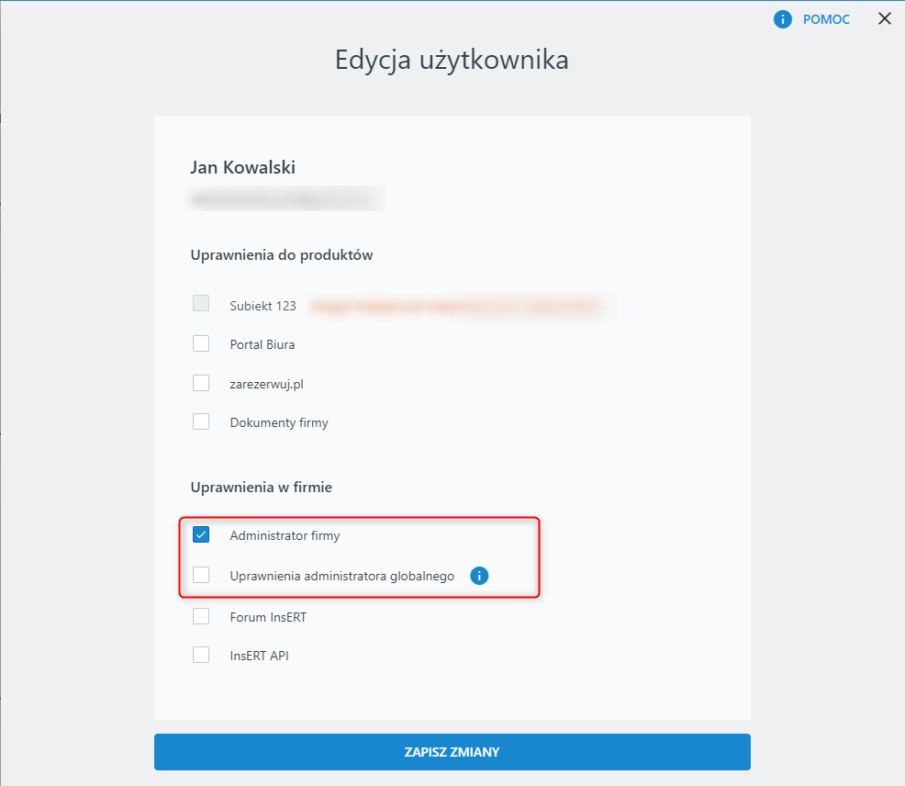Screen dimensions: 905x786
Task: Click the Uprawnienia w firmie heading
Action: click(x=261, y=488)
